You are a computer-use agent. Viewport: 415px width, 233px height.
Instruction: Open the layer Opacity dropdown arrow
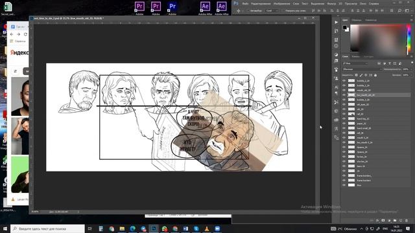coord(411,69)
